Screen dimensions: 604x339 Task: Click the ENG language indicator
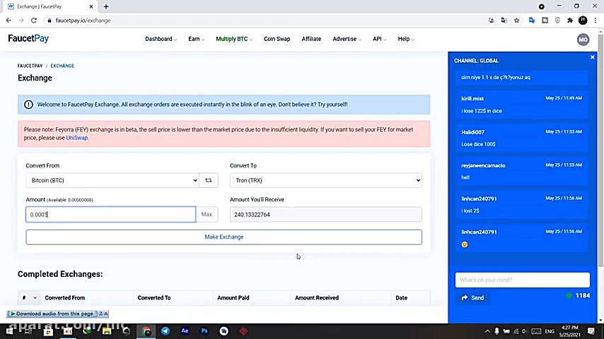[x=550, y=331]
